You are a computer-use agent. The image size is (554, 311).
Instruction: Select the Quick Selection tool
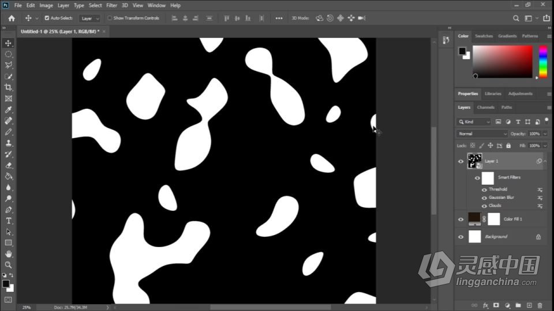coord(8,77)
